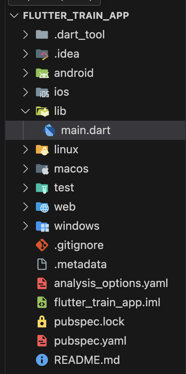Select the FLUTTER_TRAIN_APP project header
This screenshot has width=186, height=374.
click(x=76, y=16)
